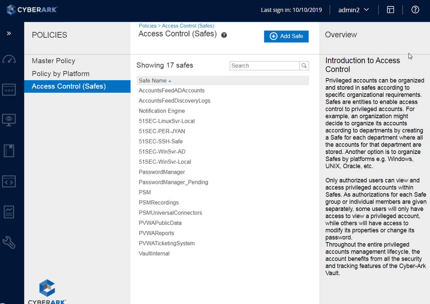Select the PVWAPublicData safe

160,223
